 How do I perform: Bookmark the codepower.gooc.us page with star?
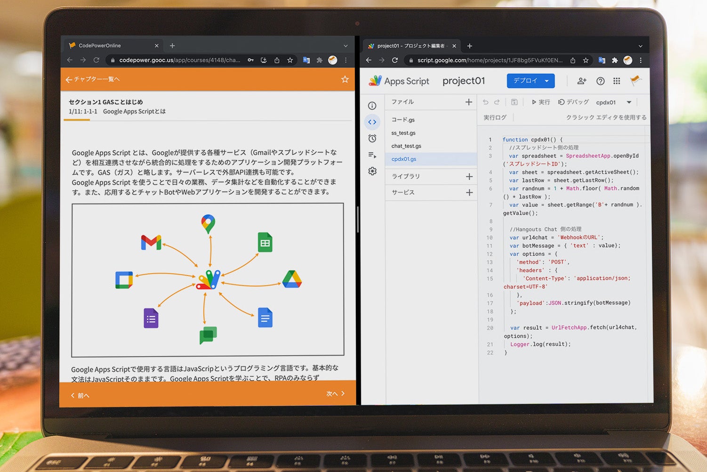(x=290, y=60)
